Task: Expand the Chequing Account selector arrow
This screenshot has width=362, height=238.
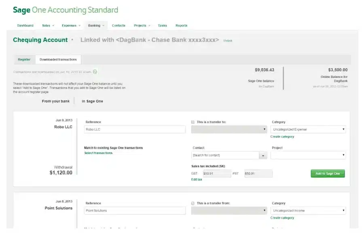Action: click(x=72, y=40)
